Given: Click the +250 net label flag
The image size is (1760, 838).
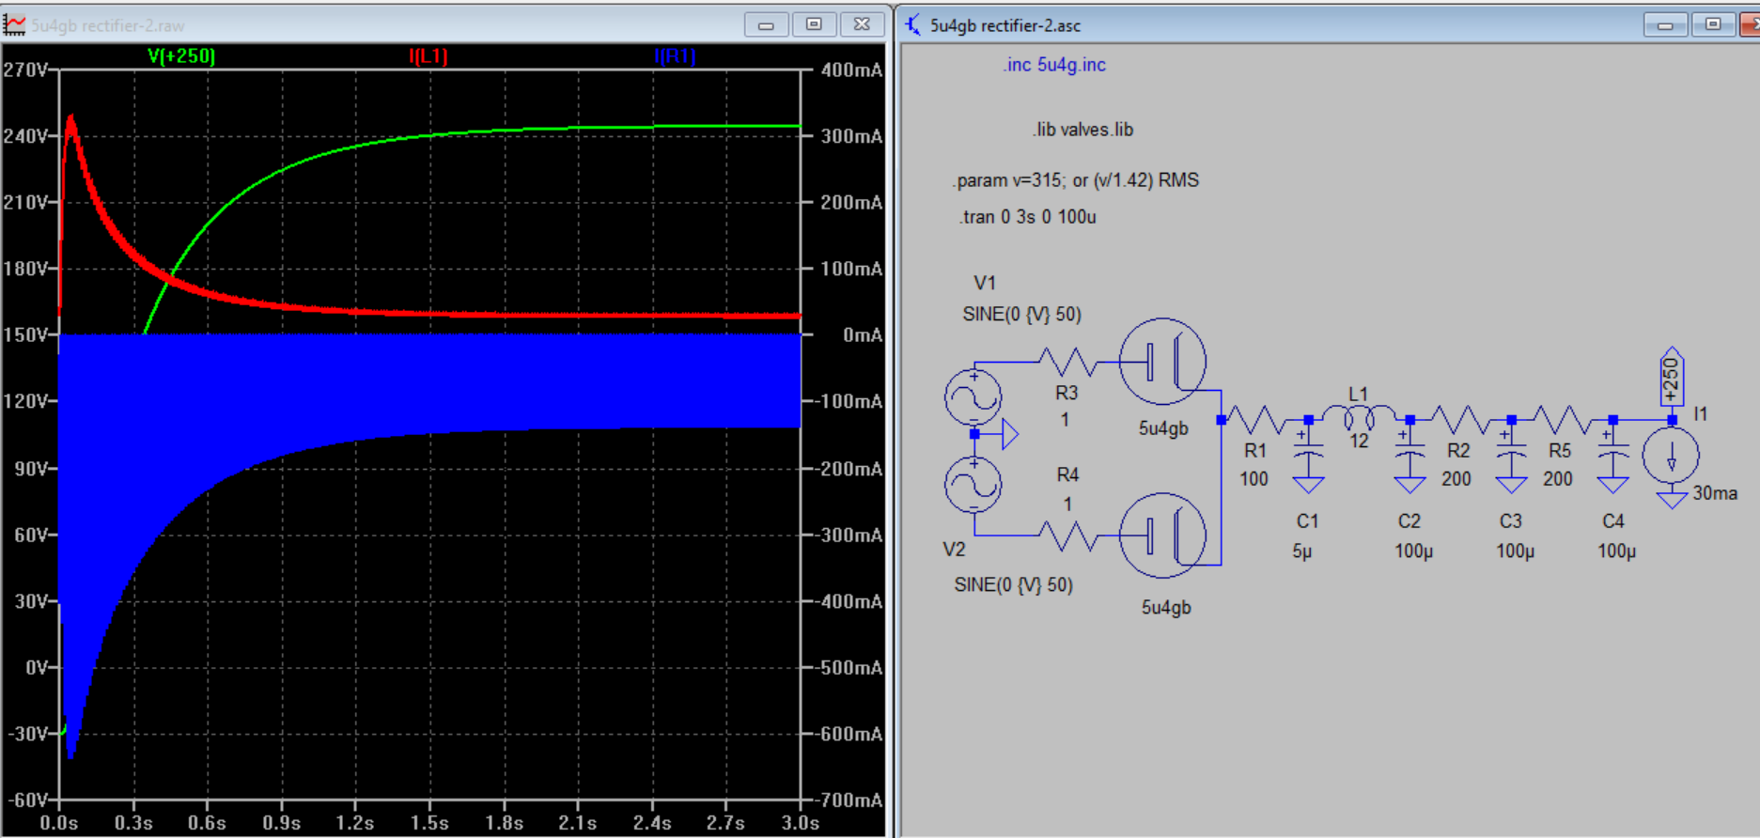Looking at the screenshot, I should pyautogui.click(x=1671, y=377).
